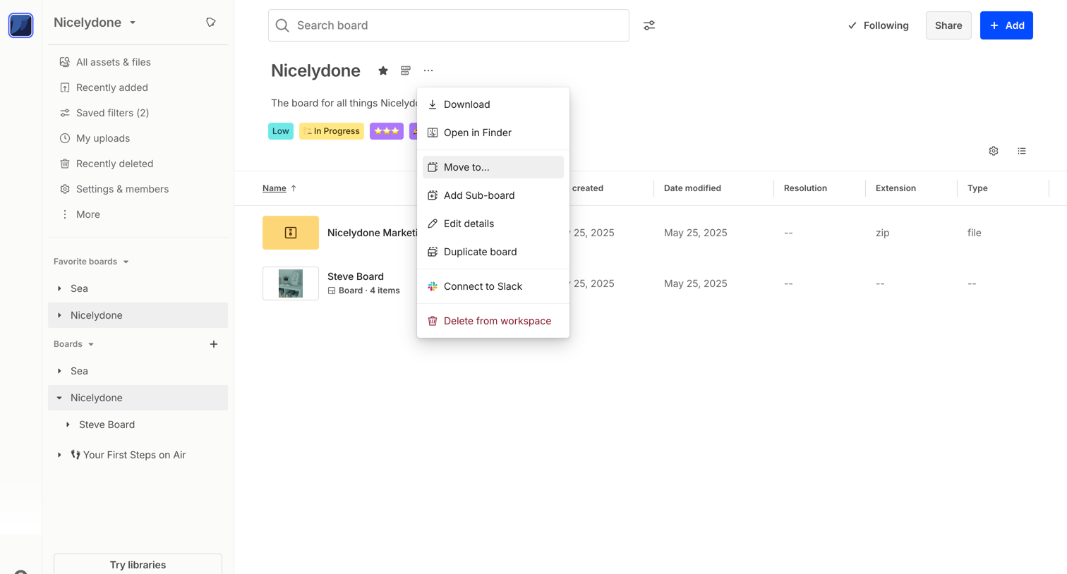Click the star favorite icon beside Nicelydone title
This screenshot has width=1067, height=574.
383,71
